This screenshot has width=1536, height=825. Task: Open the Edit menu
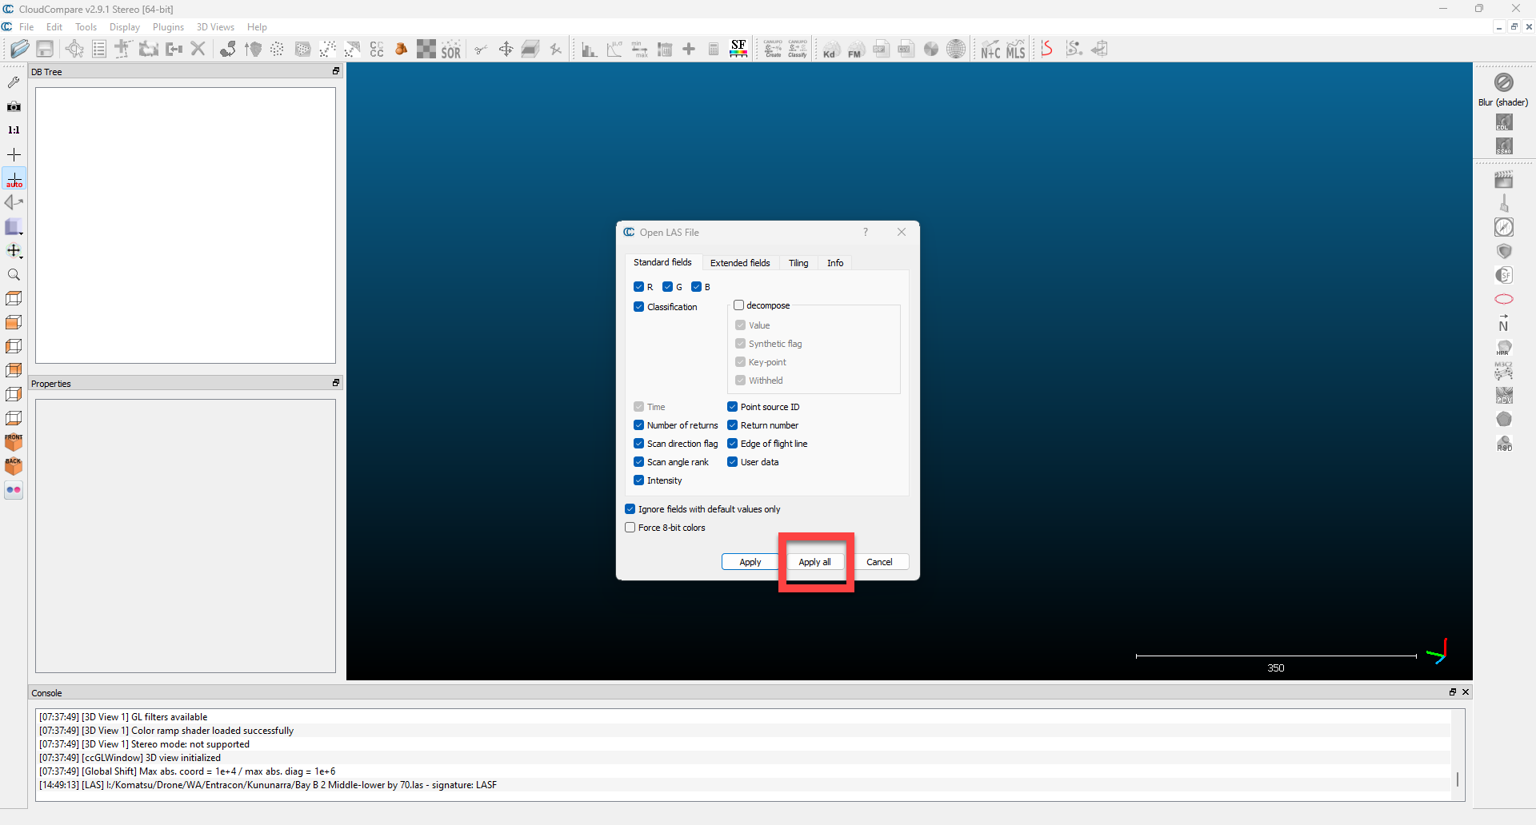(54, 27)
